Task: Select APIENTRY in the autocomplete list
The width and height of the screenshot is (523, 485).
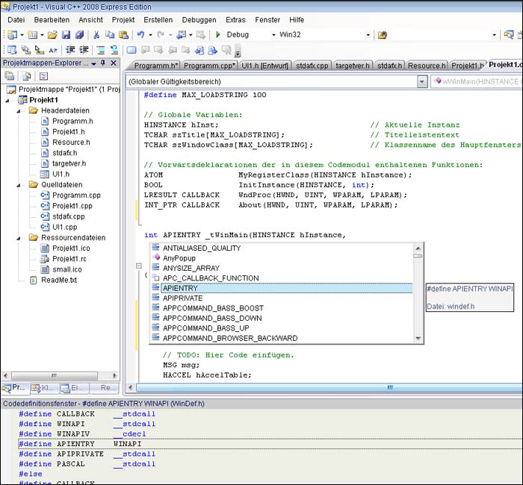Action: point(180,288)
